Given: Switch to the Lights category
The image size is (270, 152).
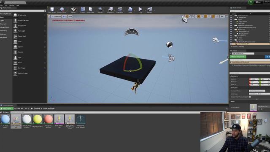Looking at the screenshot, I should tap(6, 21).
